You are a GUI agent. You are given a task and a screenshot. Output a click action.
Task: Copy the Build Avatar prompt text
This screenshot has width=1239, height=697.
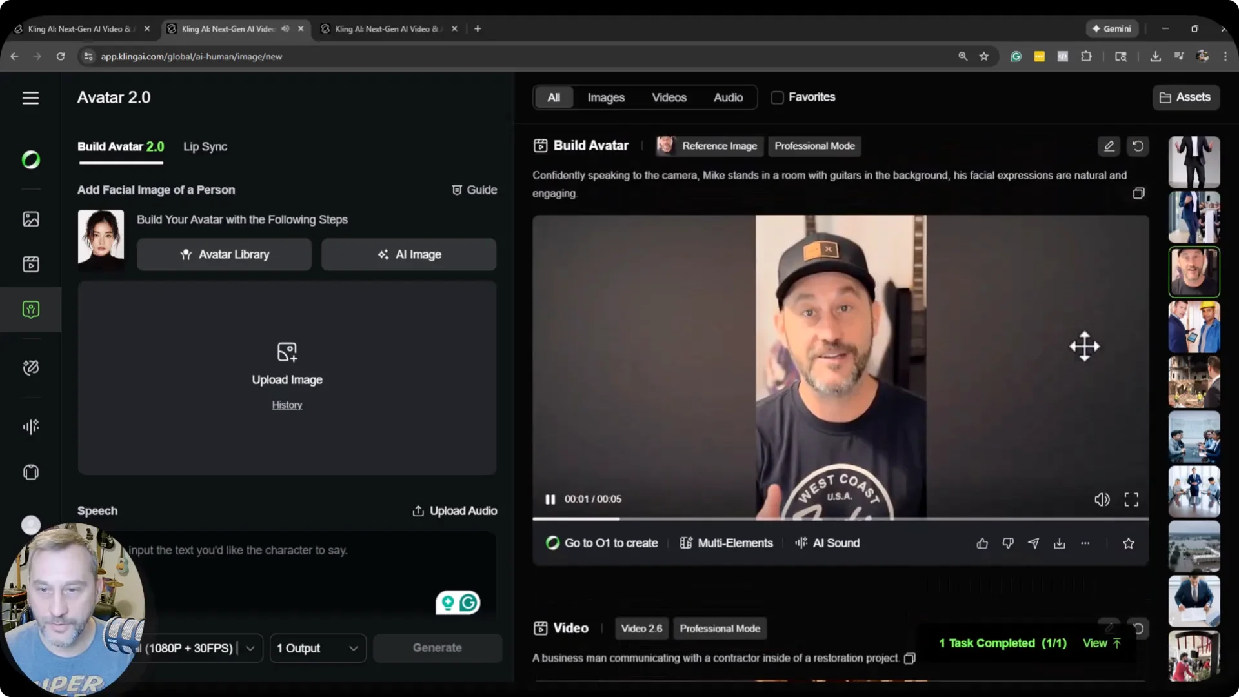[1138, 194]
